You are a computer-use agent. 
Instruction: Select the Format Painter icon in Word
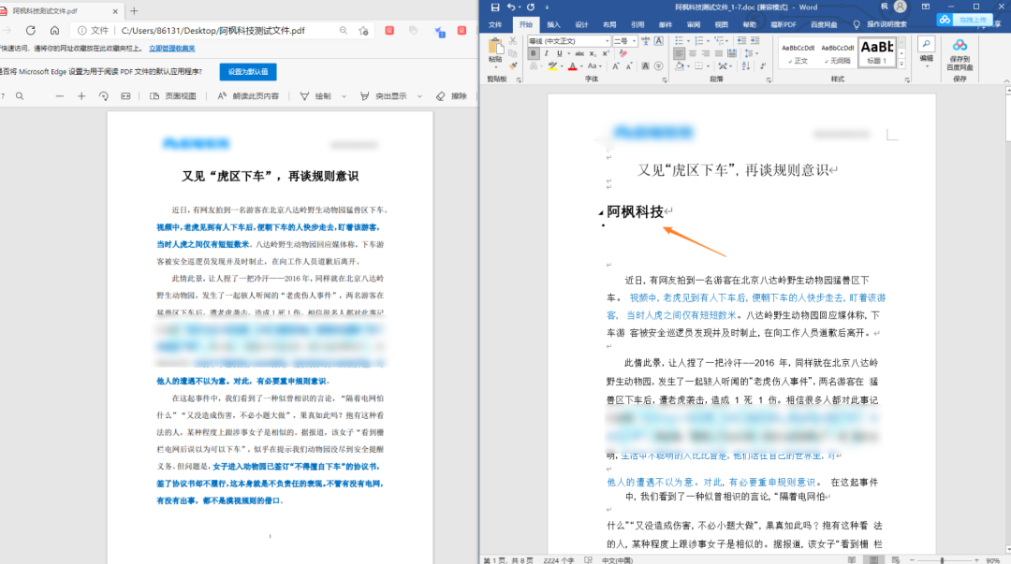pos(511,65)
